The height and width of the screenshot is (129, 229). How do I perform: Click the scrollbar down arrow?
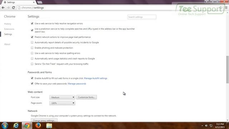228,120
